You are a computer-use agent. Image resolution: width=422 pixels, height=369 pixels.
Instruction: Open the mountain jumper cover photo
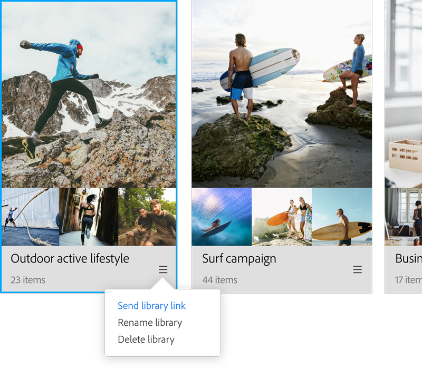(89, 95)
